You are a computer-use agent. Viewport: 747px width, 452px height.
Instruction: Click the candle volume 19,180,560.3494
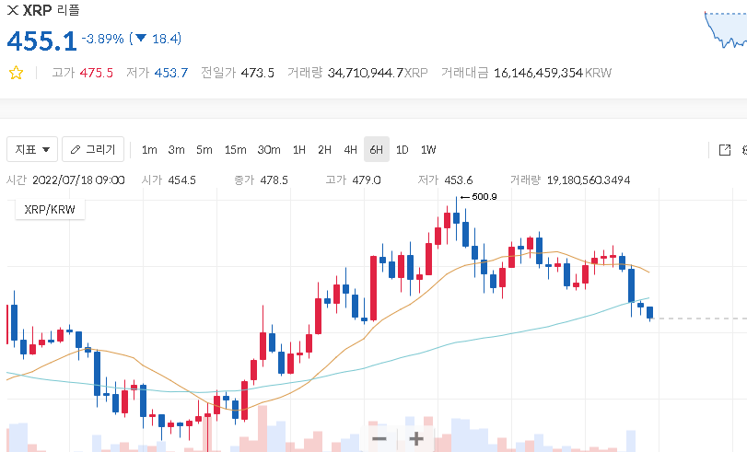coord(589,180)
